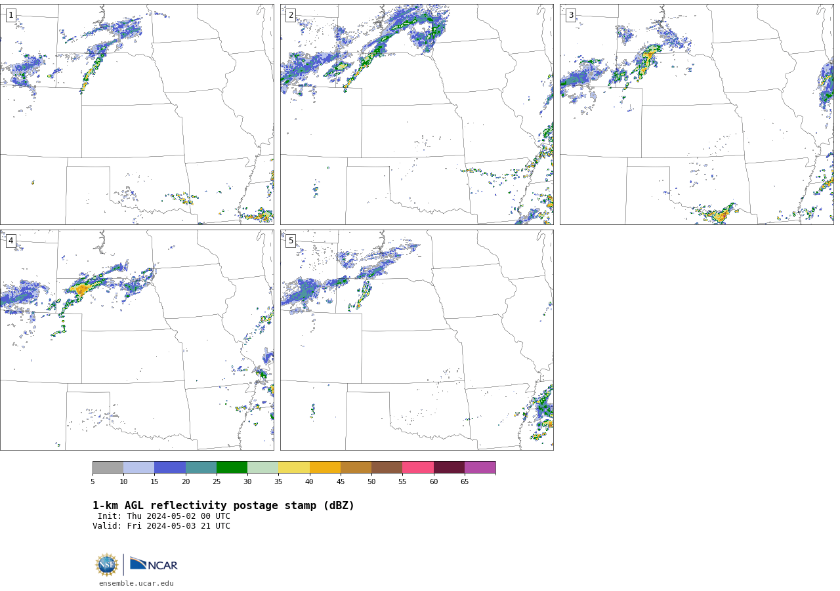Viewport: 840px width, 591px height.
Task: Click the yellow 35-40 dBZ swatch
Action: click(x=294, y=467)
